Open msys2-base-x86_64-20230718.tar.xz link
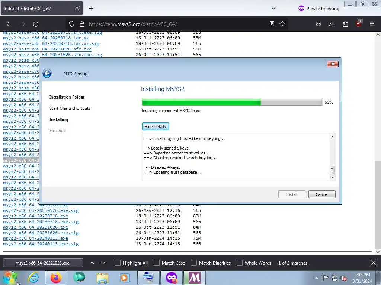This screenshot has width=381, height=285. click(x=46, y=38)
